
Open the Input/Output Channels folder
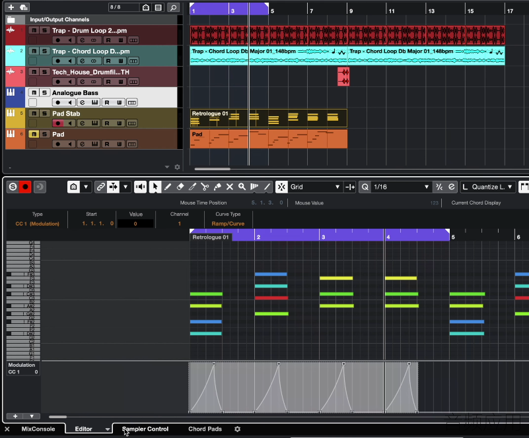[11, 20]
